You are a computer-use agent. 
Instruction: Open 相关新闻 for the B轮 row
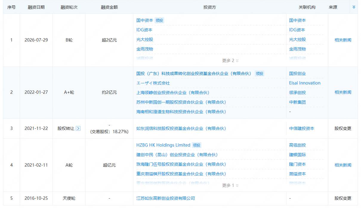[343, 40]
